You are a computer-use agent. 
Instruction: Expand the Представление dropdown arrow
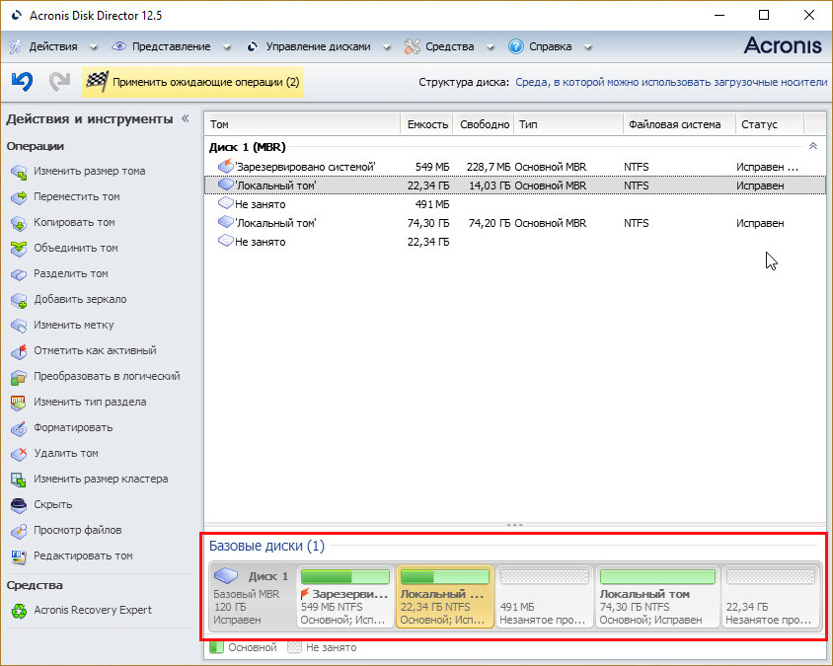click(226, 47)
